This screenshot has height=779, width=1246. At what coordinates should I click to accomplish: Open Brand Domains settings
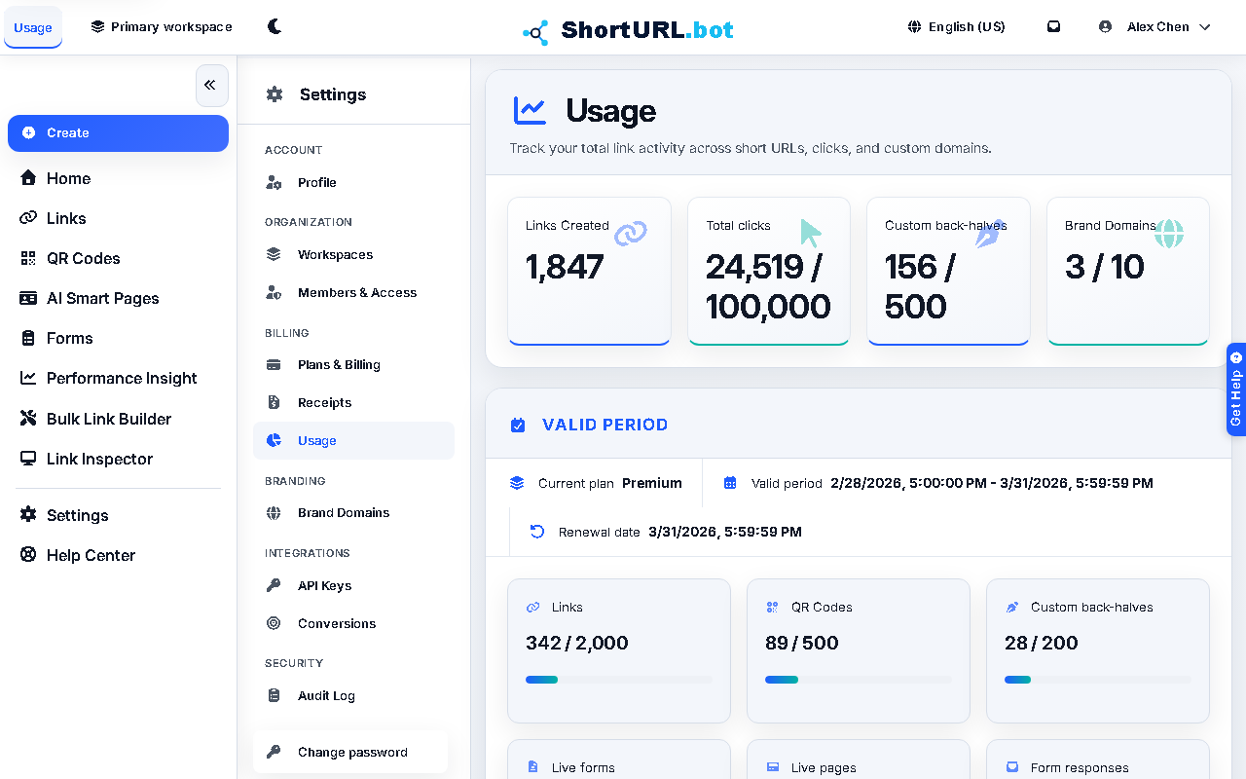(353, 513)
